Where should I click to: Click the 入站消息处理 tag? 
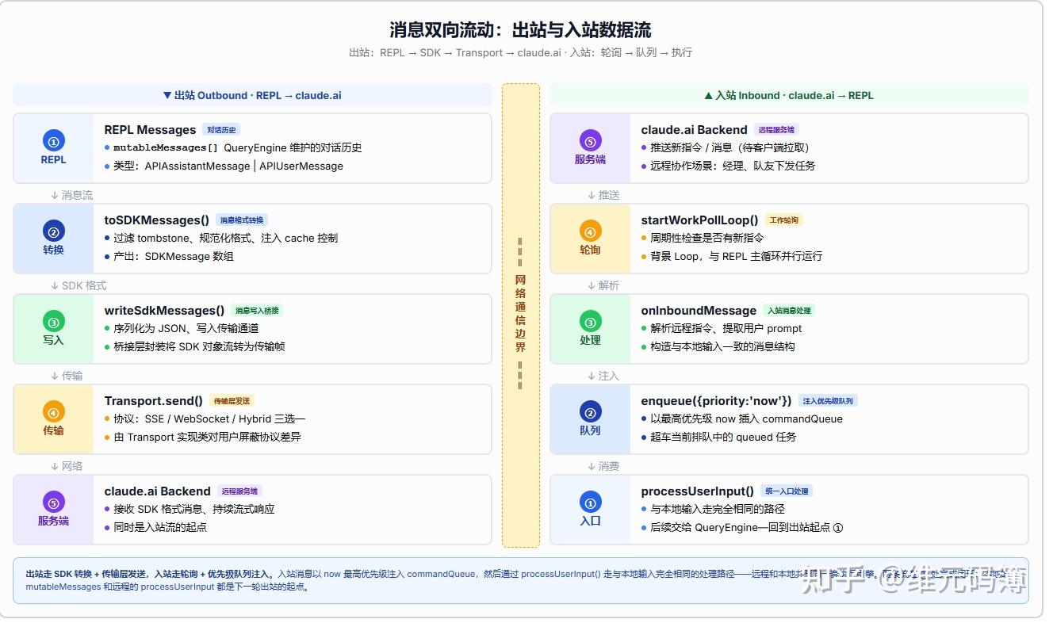click(x=790, y=311)
